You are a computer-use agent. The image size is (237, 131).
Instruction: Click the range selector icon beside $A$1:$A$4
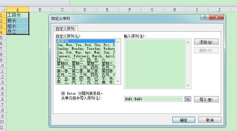pyautogui.click(x=187, y=99)
